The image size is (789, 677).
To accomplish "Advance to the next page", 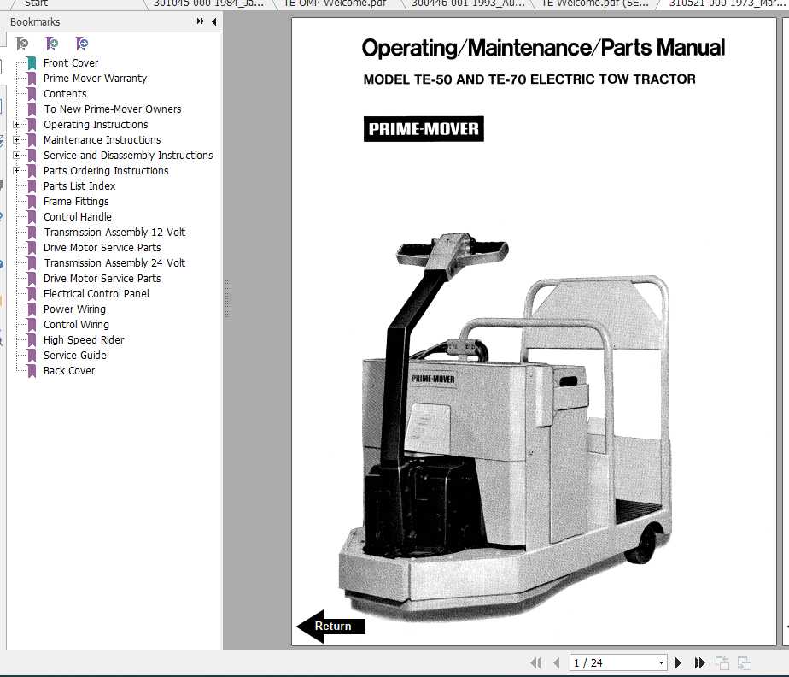I will tap(678, 662).
